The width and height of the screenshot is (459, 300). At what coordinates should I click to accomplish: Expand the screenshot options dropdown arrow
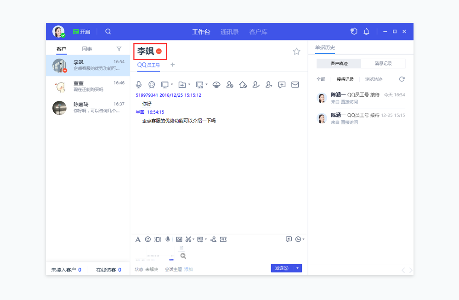point(193,239)
